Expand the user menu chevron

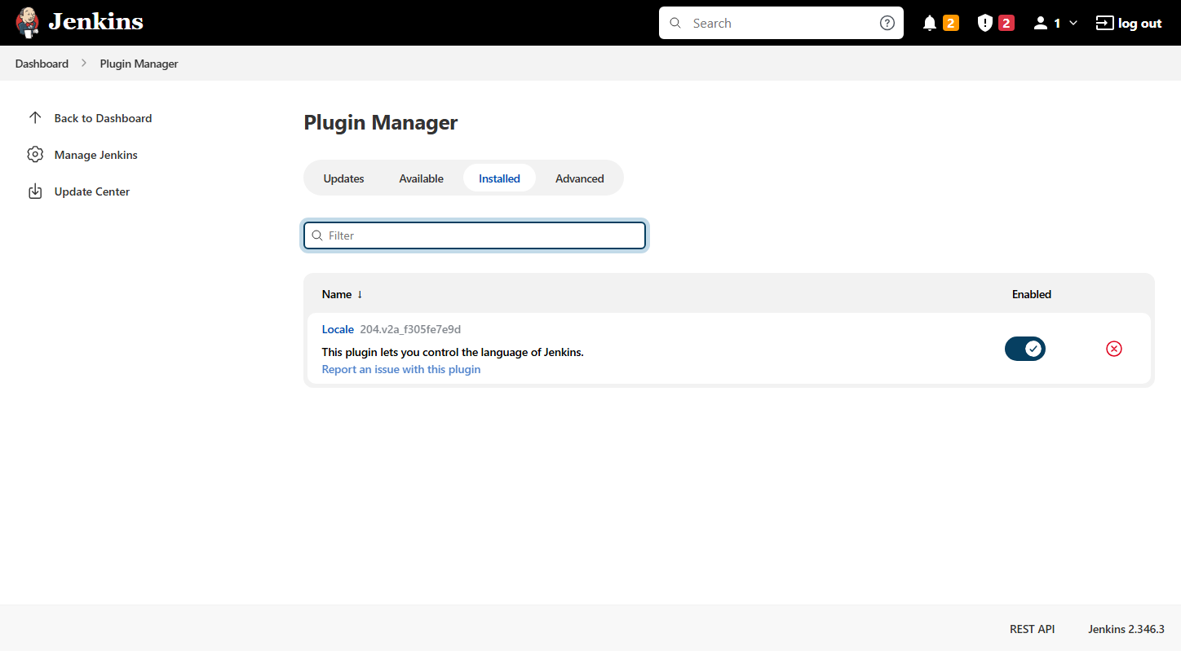(x=1073, y=23)
